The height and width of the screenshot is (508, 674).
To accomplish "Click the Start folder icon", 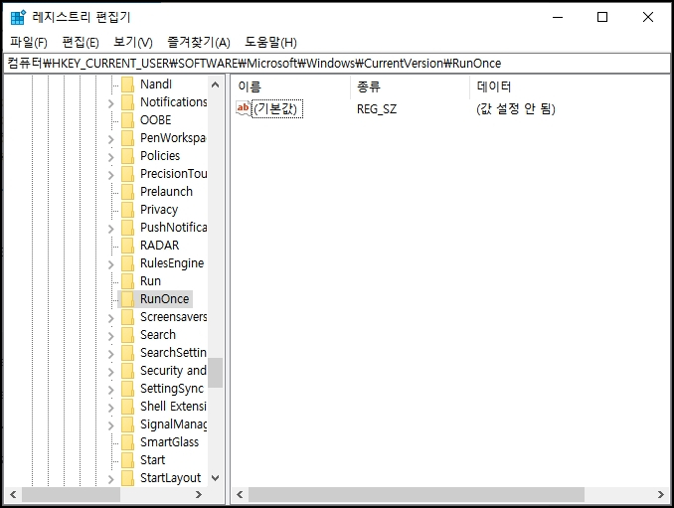I will click(x=127, y=460).
